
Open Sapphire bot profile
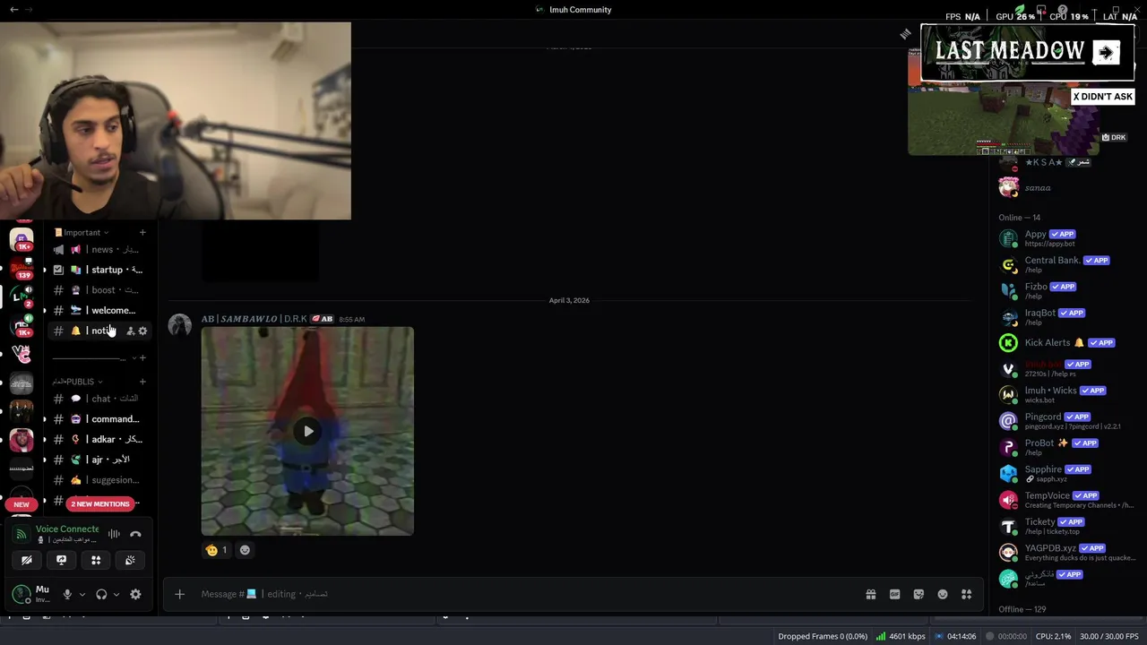(x=1066, y=473)
